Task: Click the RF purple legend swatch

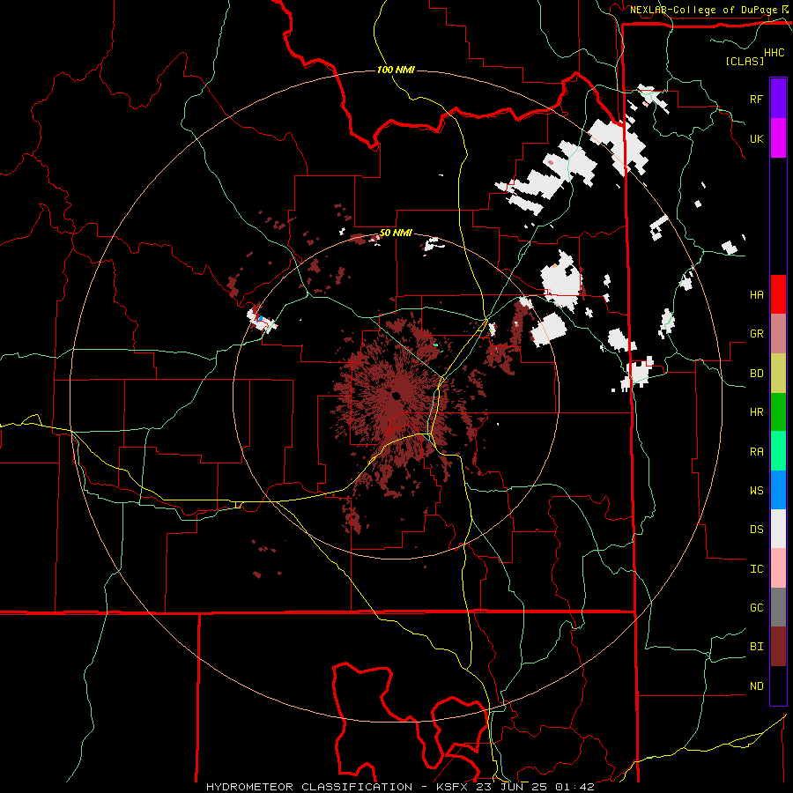Action: point(778,99)
